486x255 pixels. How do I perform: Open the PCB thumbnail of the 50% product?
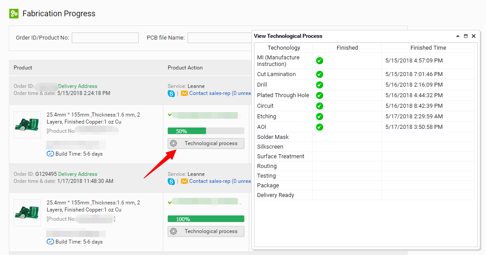pos(27,125)
